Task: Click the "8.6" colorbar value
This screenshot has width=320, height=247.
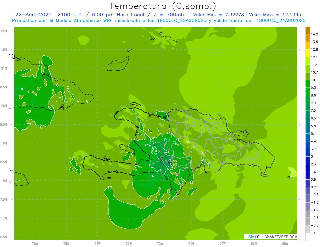Action: [x=314, y=95]
